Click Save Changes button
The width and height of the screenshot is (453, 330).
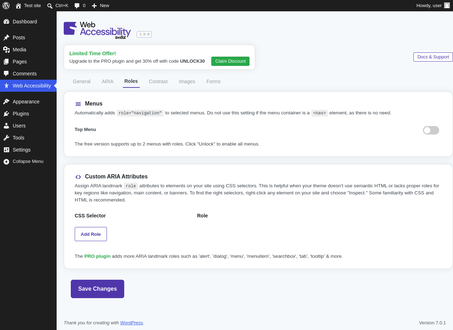click(97, 289)
